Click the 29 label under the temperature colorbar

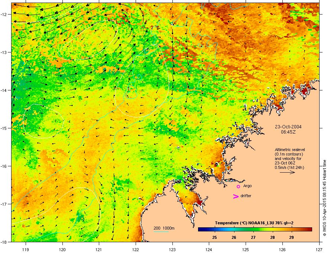[292, 237]
